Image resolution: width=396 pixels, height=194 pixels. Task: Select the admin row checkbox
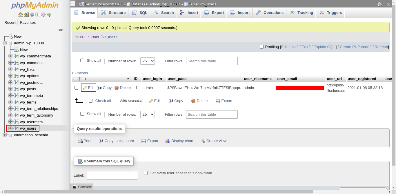click(x=77, y=88)
